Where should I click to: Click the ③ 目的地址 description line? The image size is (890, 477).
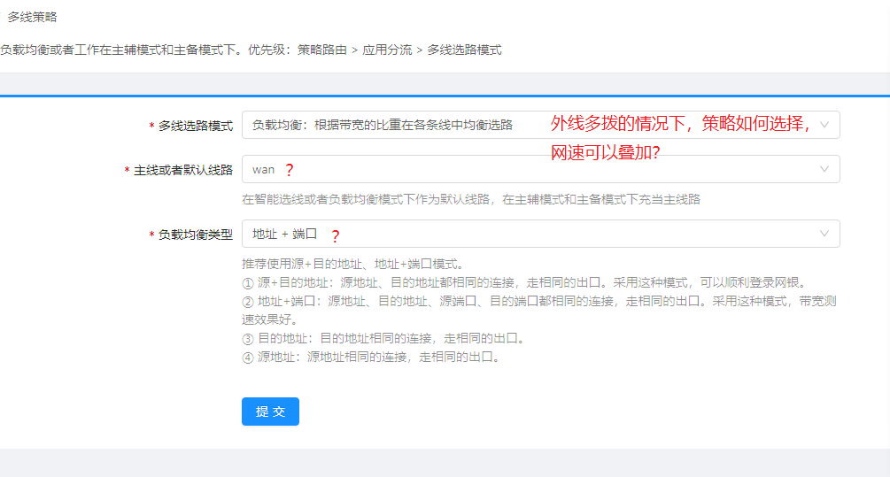[x=383, y=339]
